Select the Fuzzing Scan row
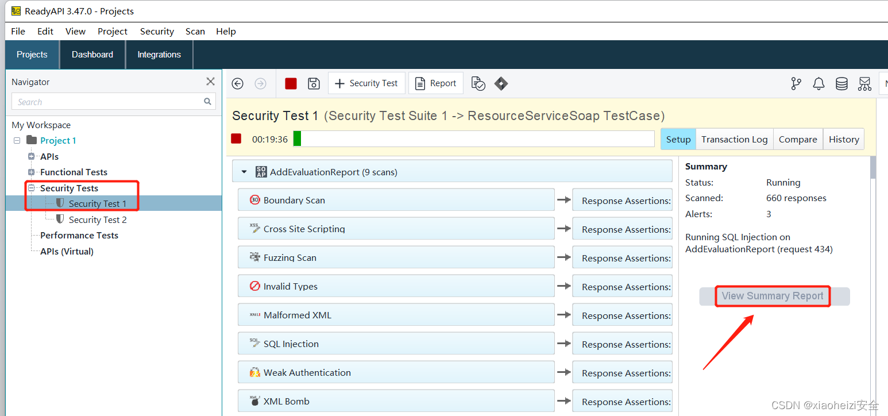Viewport: 888px width, 416px height. (396, 257)
